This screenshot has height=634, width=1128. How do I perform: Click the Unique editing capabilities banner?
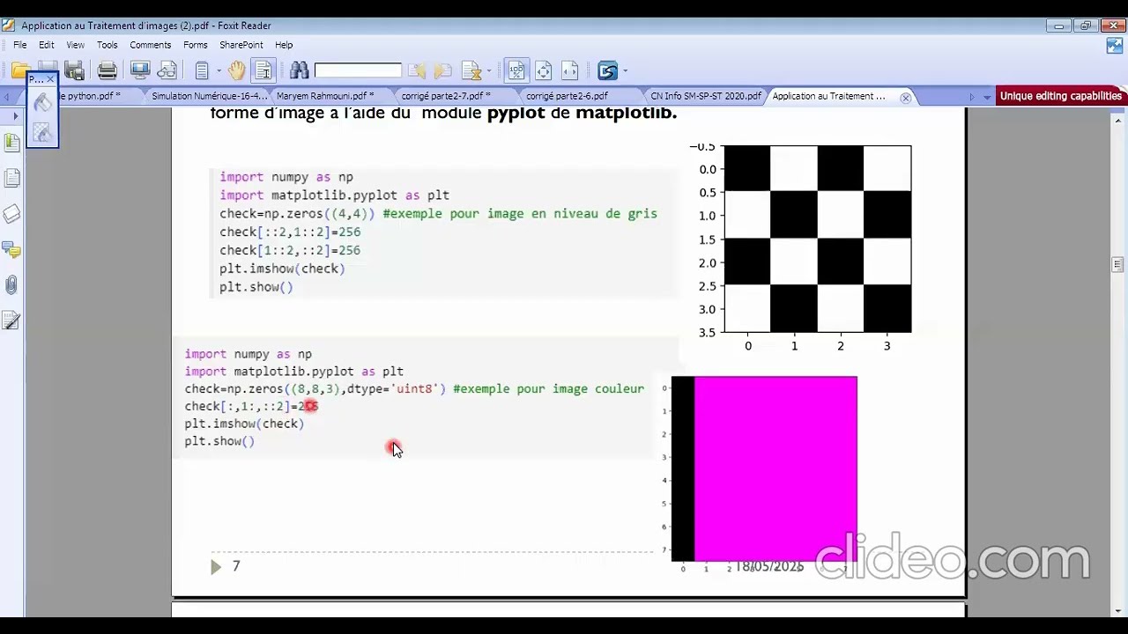coord(1061,96)
